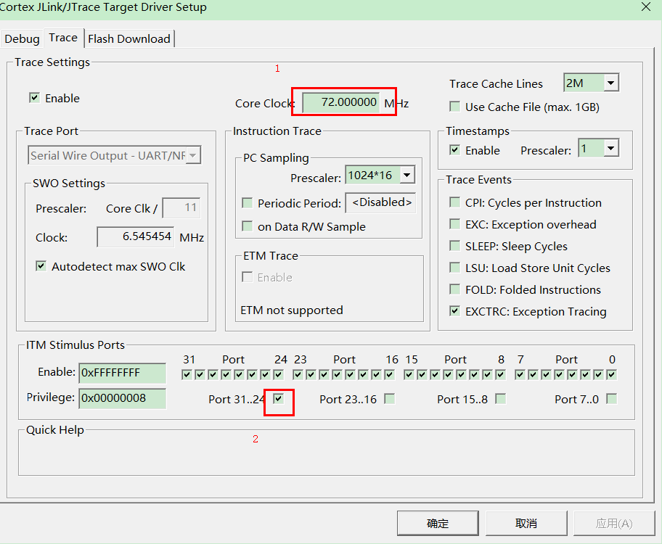This screenshot has height=544, width=662.
Task: Click ITM Privilege hex value field
Action: (x=123, y=398)
